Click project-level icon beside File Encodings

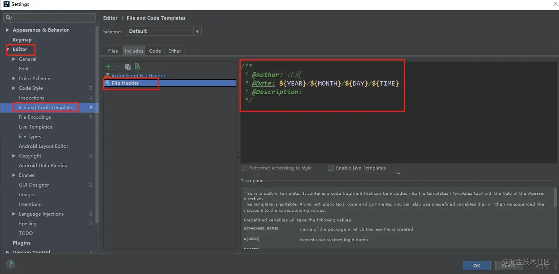click(x=90, y=117)
